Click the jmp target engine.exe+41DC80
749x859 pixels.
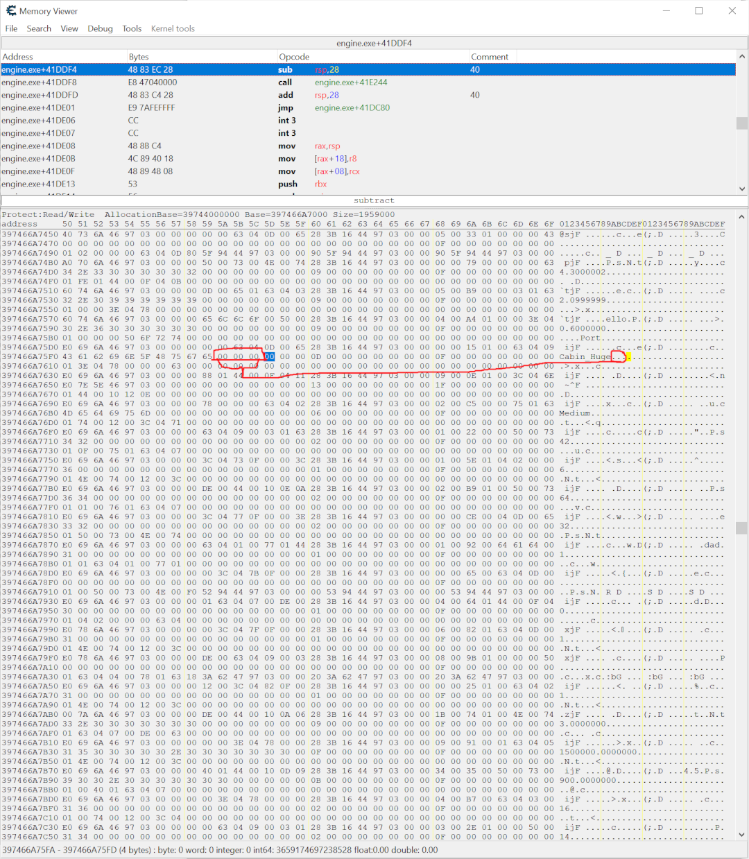352,107
